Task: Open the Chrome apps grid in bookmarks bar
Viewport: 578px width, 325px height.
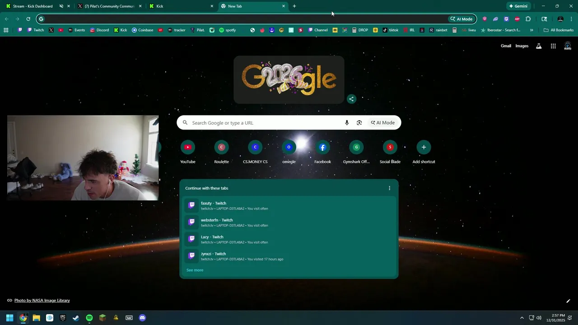Action: pos(6,30)
